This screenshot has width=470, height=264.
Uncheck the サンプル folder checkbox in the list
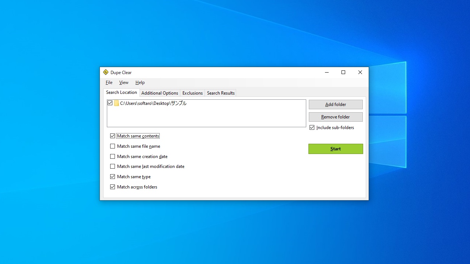coord(110,103)
